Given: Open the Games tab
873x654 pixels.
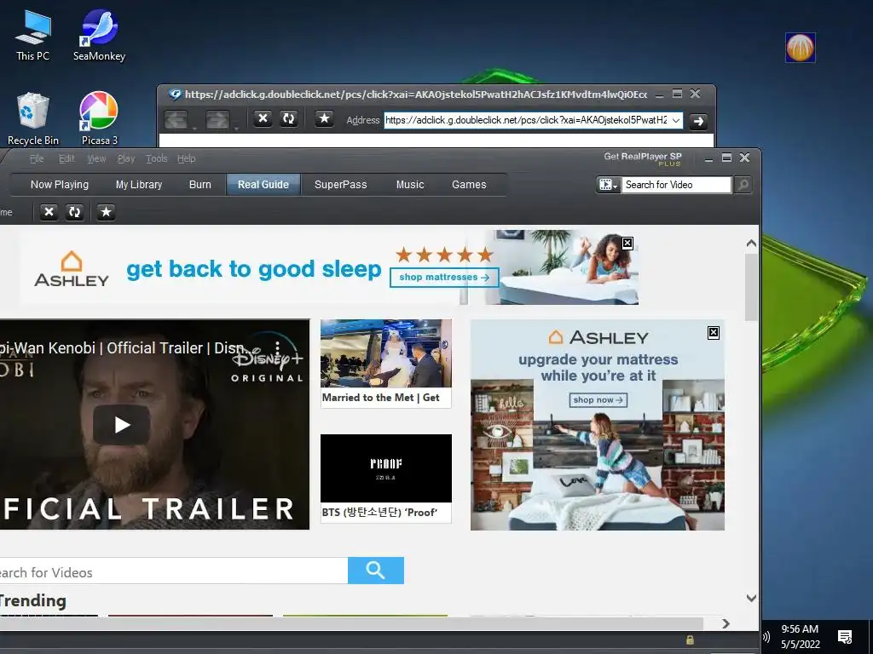Looking at the screenshot, I should (x=469, y=185).
